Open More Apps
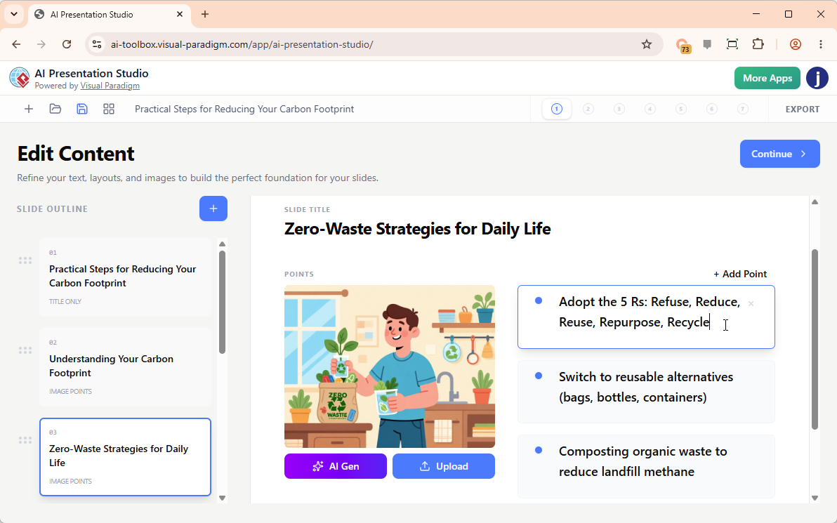Image resolution: width=837 pixels, height=523 pixels. pyautogui.click(x=767, y=78)
